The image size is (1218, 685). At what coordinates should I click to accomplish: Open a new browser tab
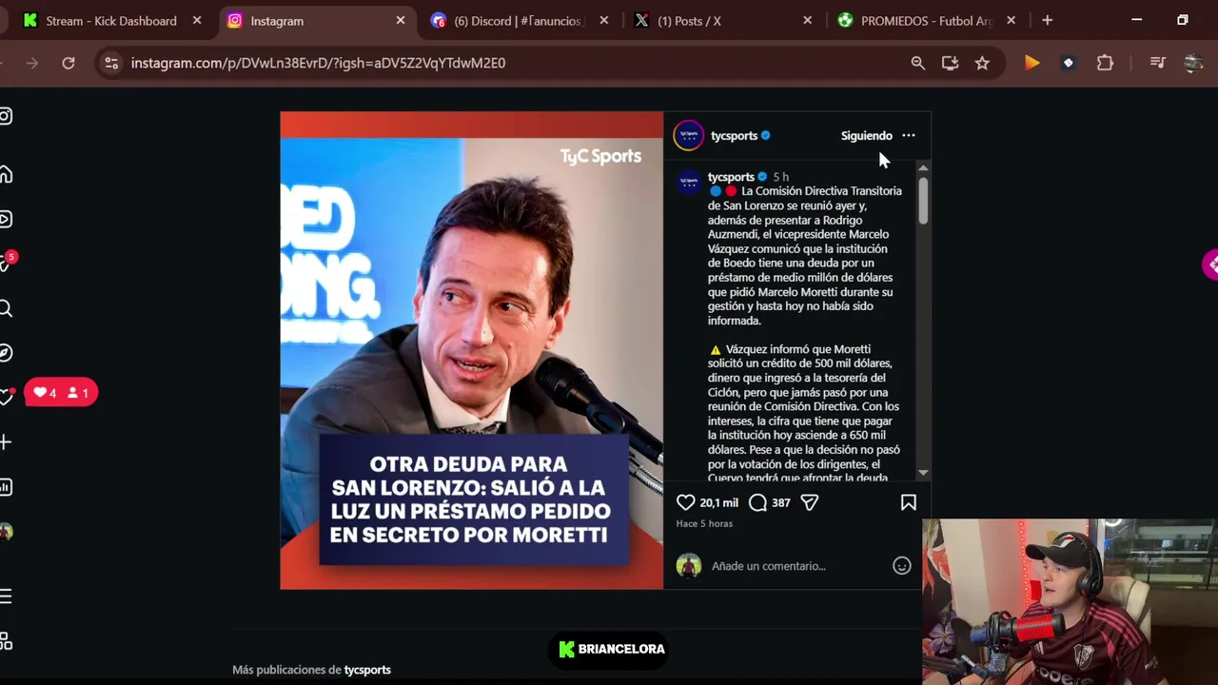click(1048, 20)
